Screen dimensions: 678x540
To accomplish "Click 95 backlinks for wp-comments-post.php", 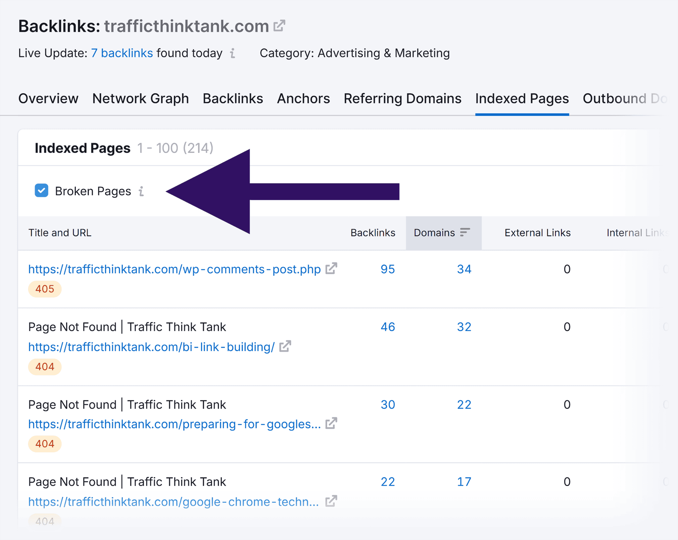I will coord(387,269).
